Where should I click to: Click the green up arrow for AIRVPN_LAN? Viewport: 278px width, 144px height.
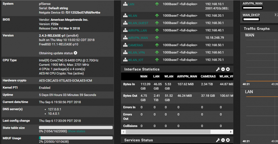tap(157, 30)
